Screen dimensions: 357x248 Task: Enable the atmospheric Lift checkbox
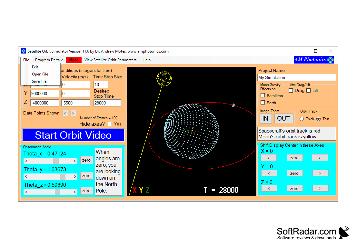309,90
